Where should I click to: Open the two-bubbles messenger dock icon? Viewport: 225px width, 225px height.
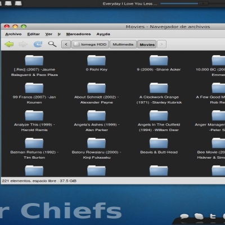199,216
